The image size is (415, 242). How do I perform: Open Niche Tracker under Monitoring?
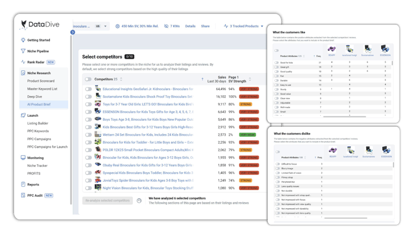[x=37, y=166]
